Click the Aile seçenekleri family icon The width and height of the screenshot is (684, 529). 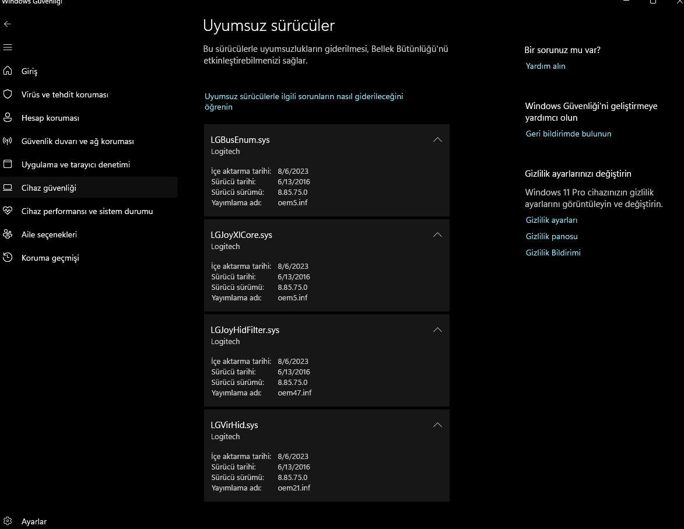click(x=8, y=234)
